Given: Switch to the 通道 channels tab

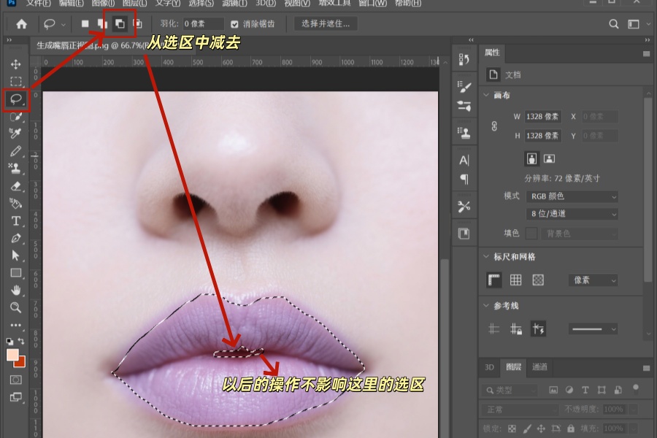Looking at the screenshot, I should (540, 367).
